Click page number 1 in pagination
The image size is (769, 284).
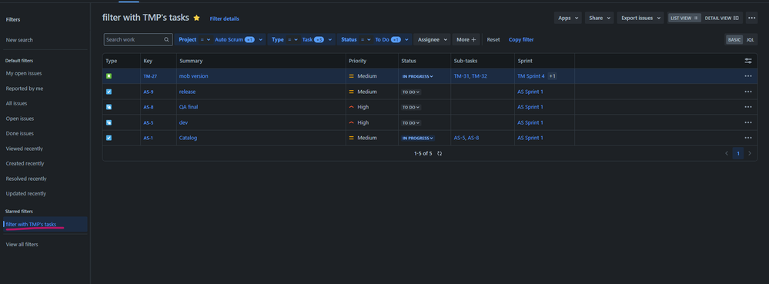click(738, 153)
